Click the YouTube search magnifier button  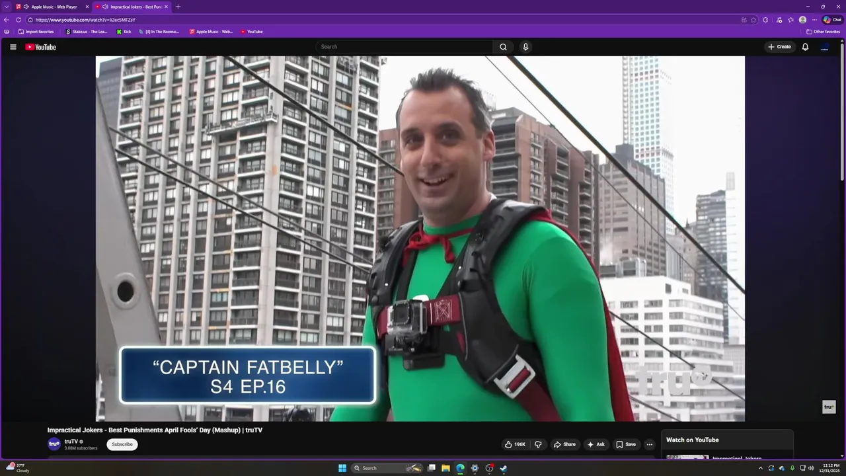coord(503,47)
